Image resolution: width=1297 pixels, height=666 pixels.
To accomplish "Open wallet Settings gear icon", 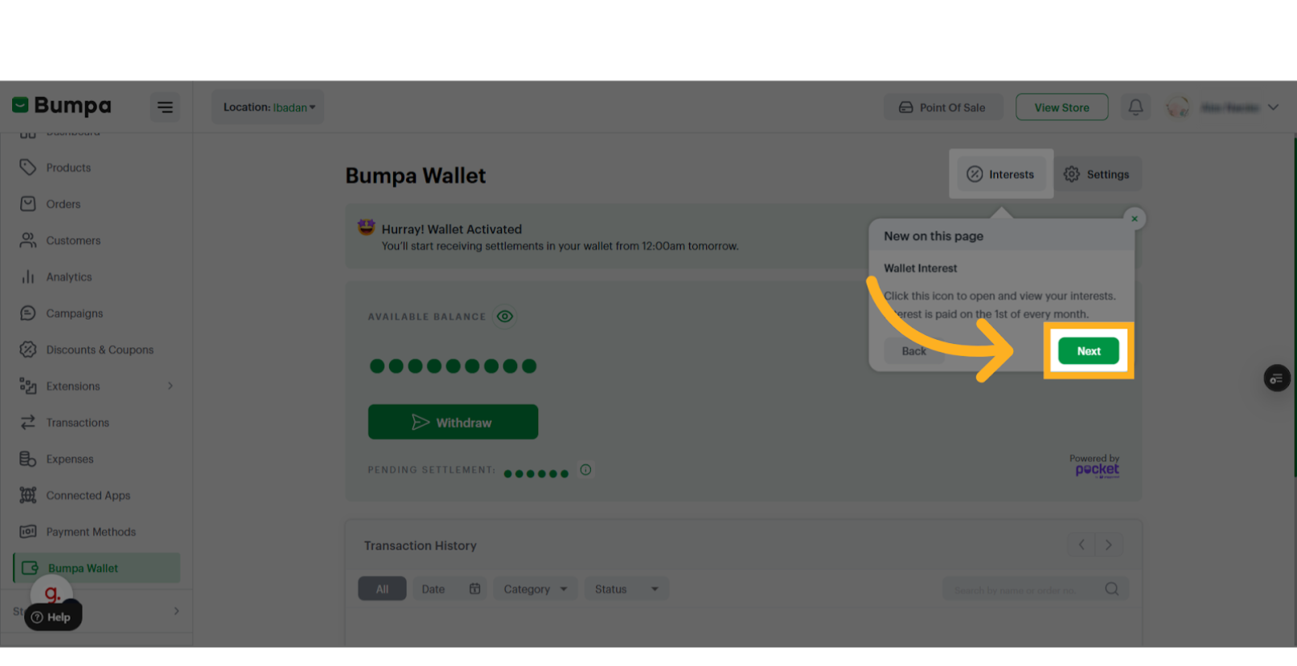I will coord(1072,174).
